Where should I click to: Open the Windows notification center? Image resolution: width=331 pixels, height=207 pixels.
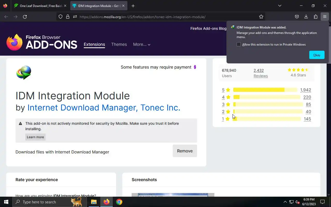(x=322, y=202)
